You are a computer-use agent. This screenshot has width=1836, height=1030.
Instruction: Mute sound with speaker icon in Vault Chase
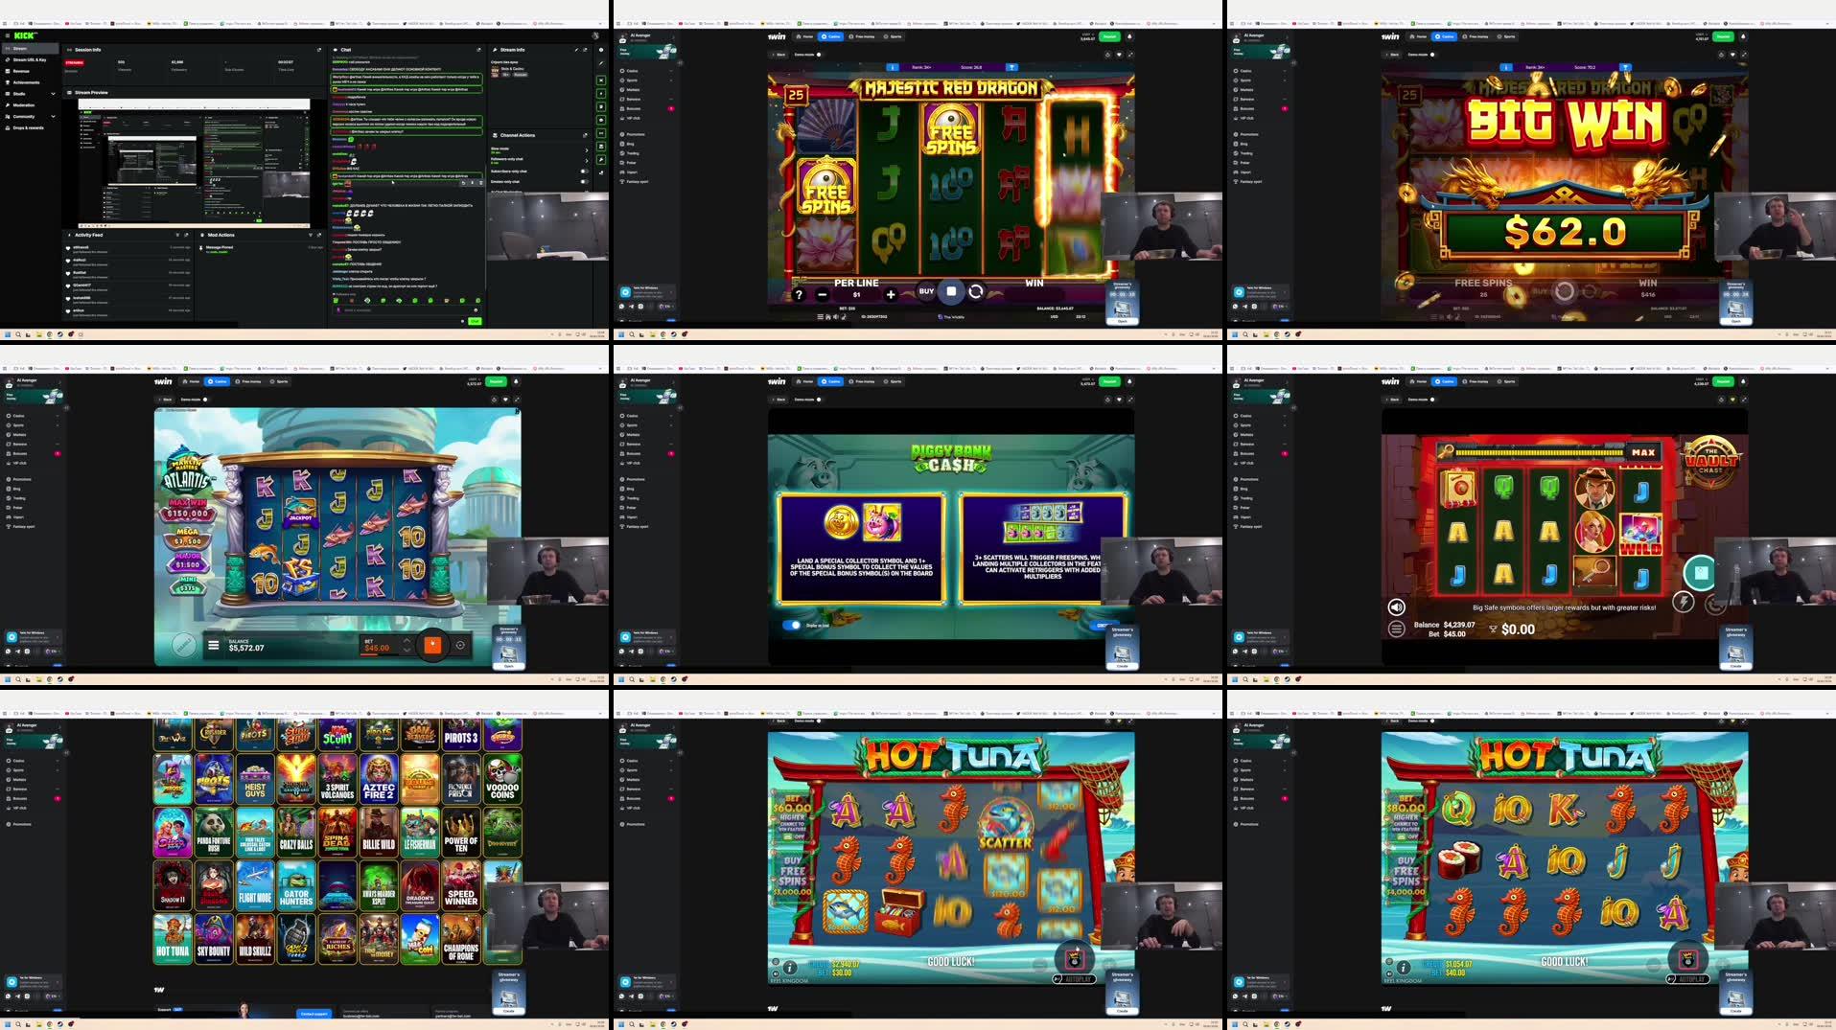click(x=1397, y=607)
